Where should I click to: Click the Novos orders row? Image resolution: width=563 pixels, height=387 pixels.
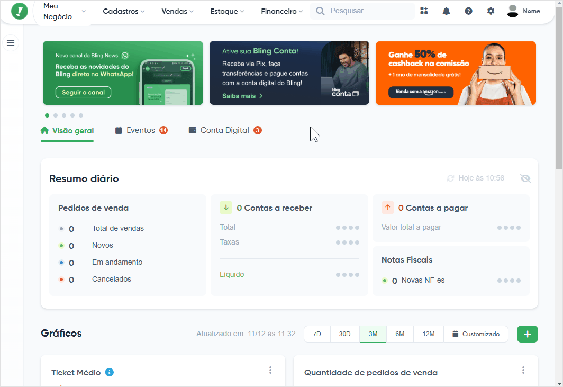coord(86,246)
